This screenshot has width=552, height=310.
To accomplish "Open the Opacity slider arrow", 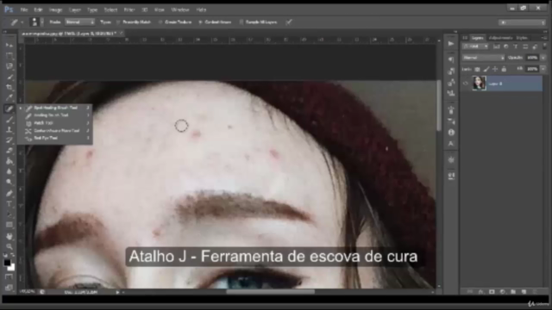I will tap(543, 58).
